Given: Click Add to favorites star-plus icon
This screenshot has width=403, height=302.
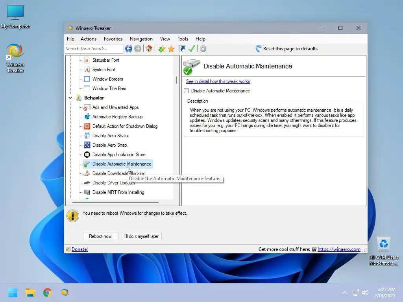Looking at the screenshot, I should 162,48.
